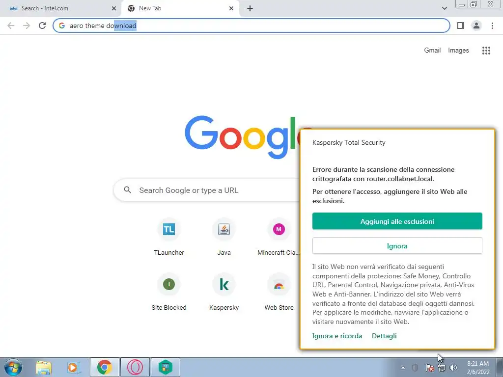503x377 pixels.
Task: Show hidden system tray icons
Action: [403, 368]
